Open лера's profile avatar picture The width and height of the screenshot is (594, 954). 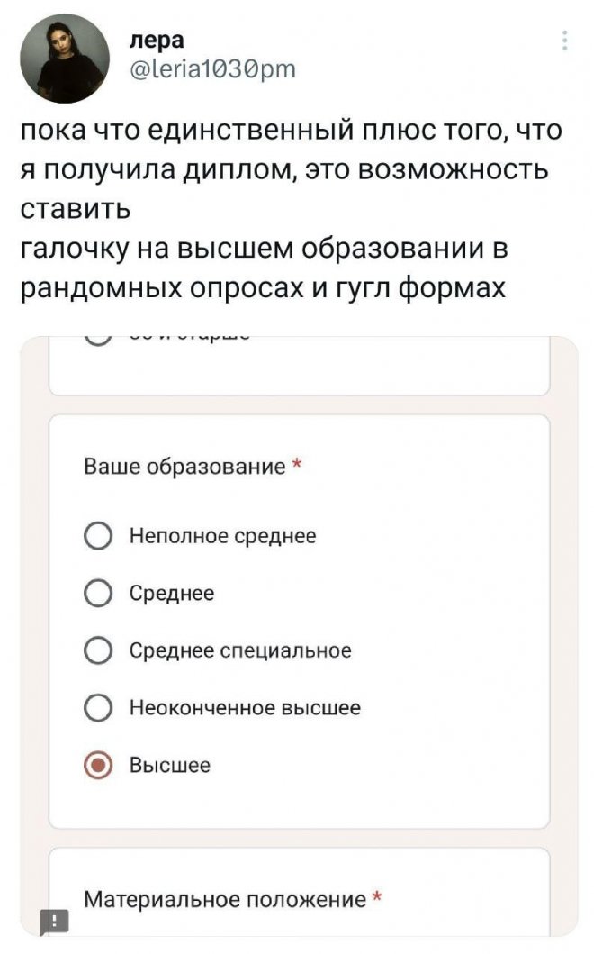(63, 59)
